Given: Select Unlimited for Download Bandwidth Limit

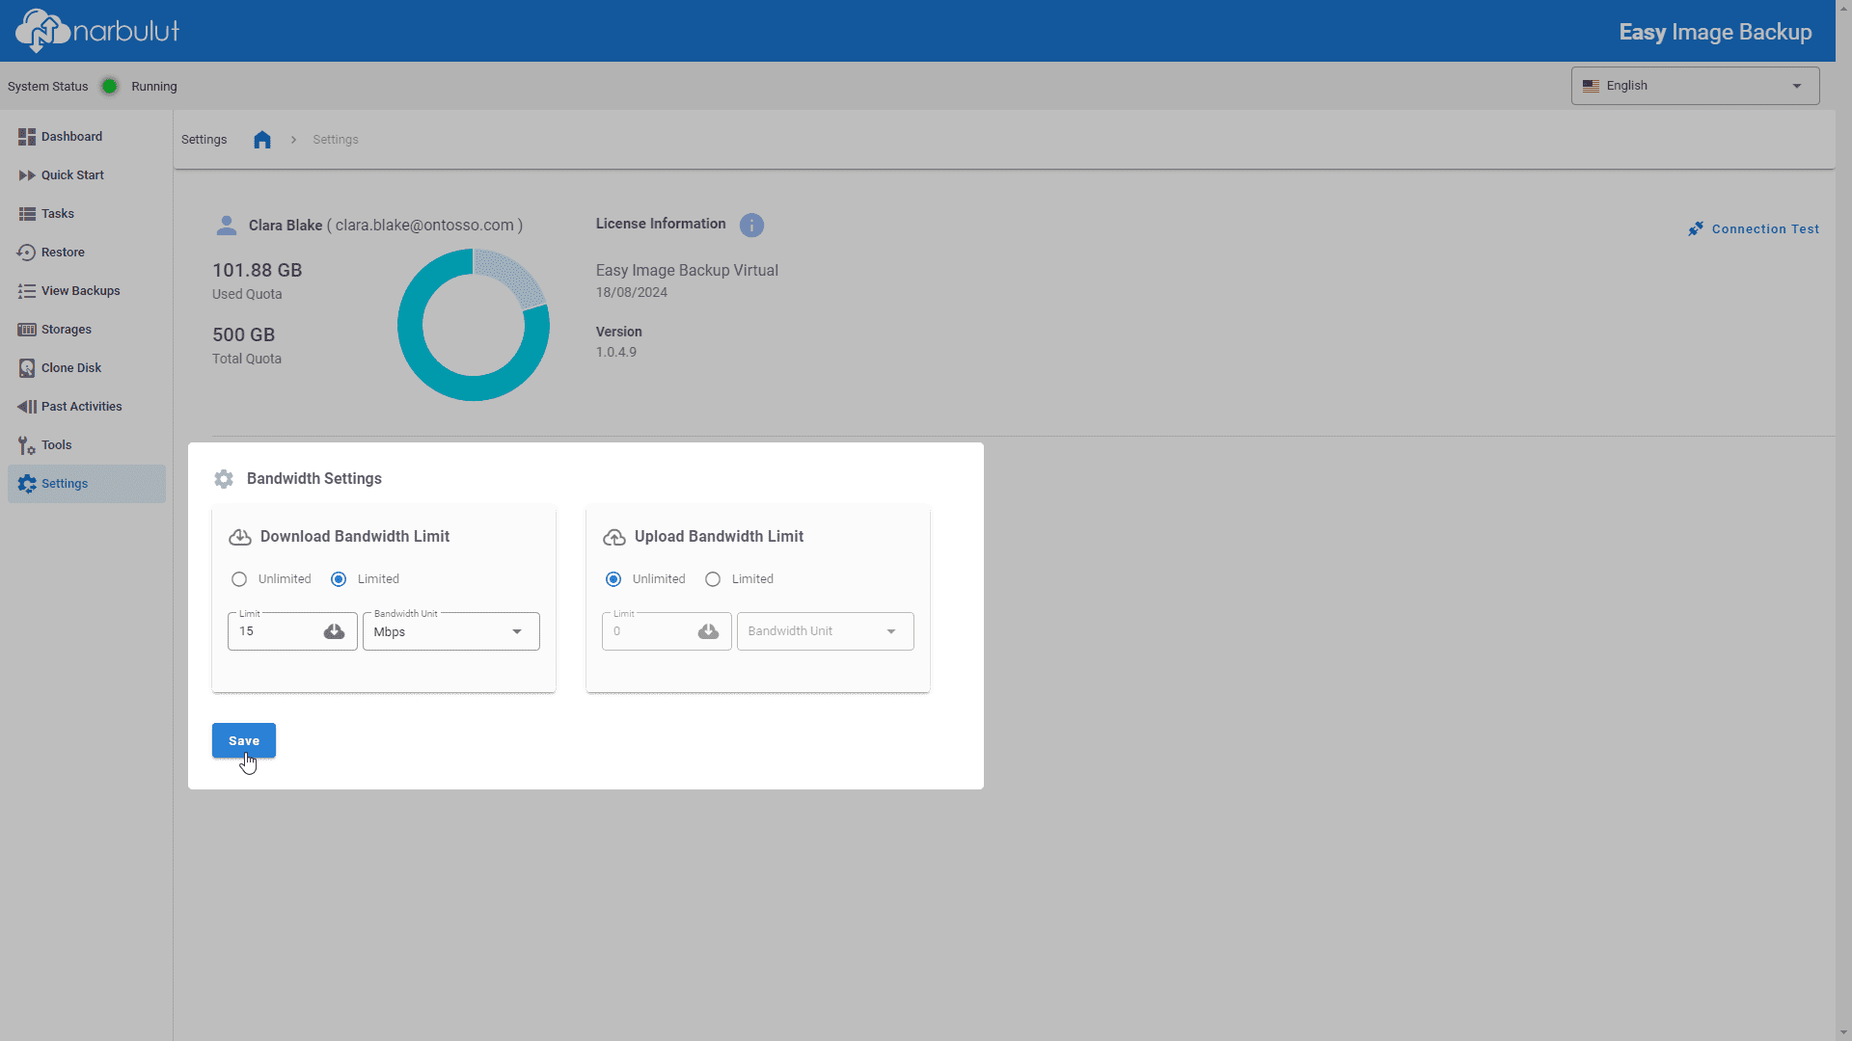Looking at the screenshot, I should click(239, 579).
